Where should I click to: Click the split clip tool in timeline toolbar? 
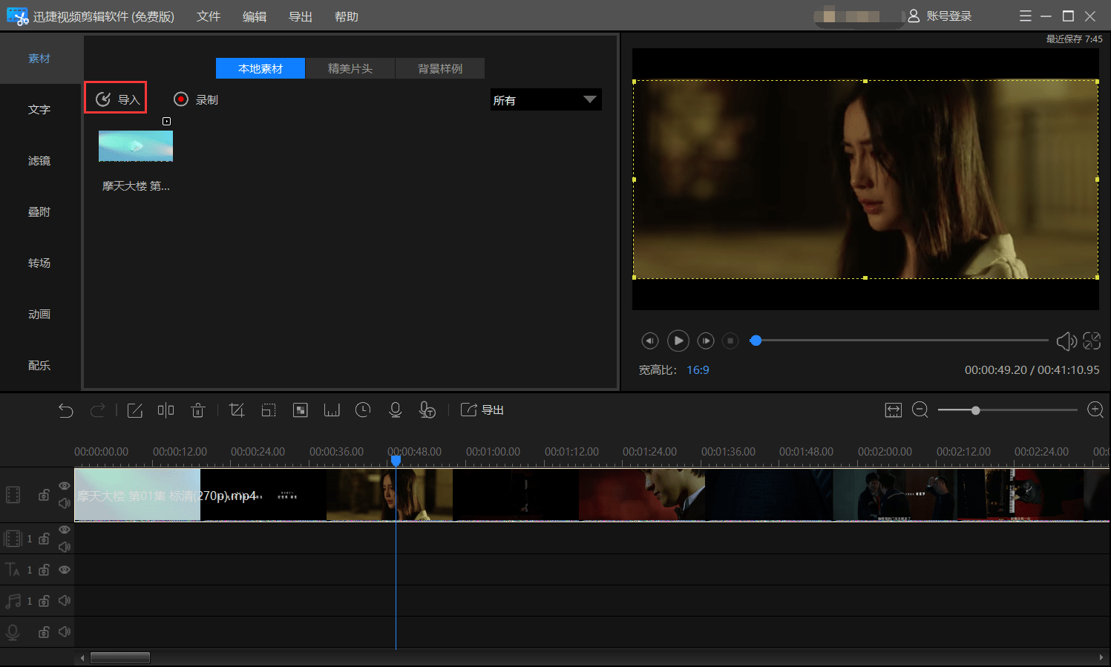tap(165, 410)
